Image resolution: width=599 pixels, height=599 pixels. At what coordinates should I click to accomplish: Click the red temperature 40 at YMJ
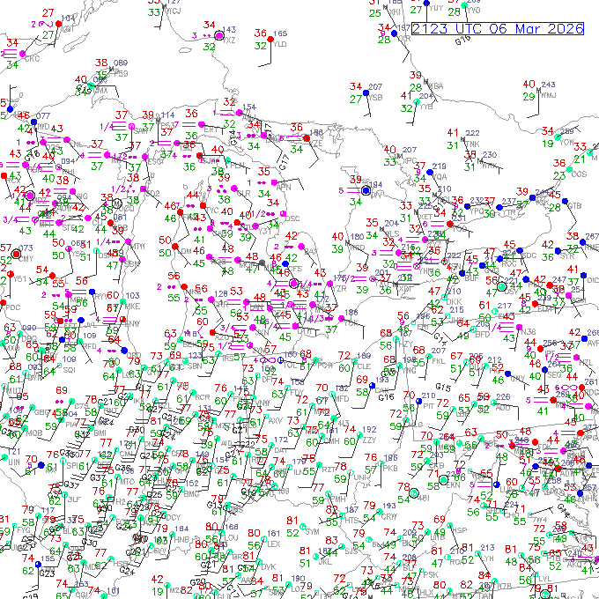(529, 85)
